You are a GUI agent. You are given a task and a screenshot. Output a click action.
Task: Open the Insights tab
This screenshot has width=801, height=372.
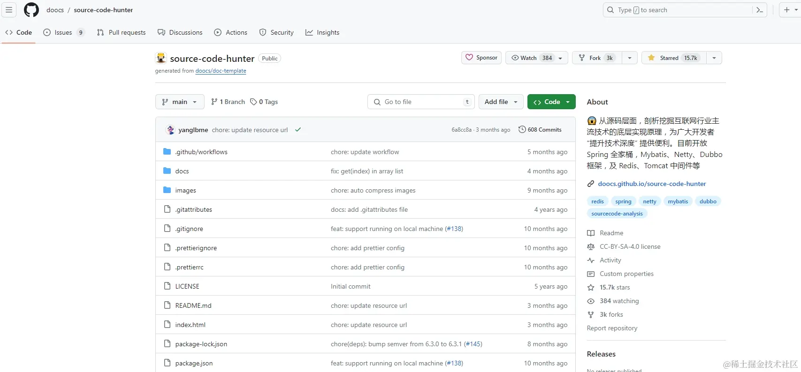[x=322, y=32]
